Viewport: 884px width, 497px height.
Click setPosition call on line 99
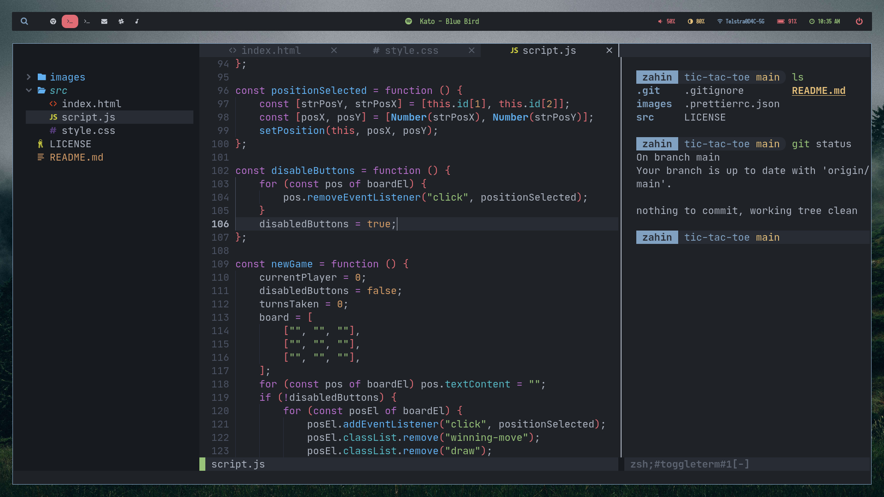tap(292, 131)
